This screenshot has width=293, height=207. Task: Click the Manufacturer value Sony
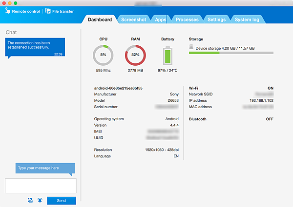click(174, 94)
